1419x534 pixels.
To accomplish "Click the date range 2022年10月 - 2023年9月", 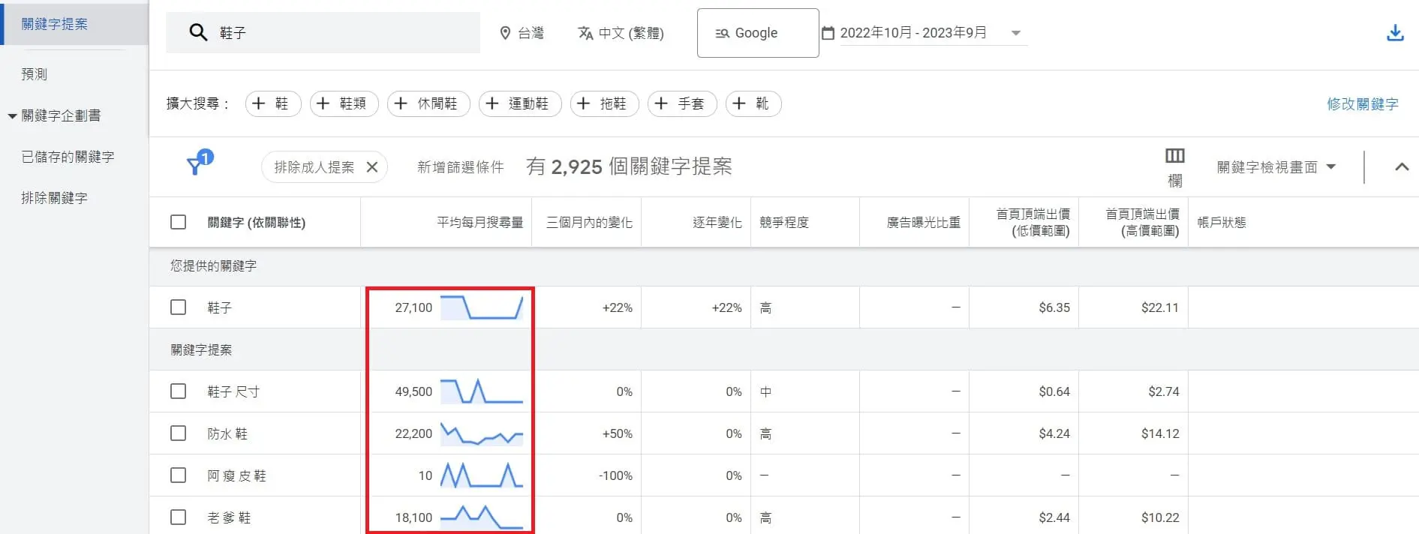I will click(x=913, y=33).
